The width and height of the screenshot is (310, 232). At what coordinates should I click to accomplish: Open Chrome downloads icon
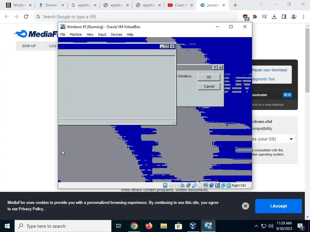coord(274,17)
